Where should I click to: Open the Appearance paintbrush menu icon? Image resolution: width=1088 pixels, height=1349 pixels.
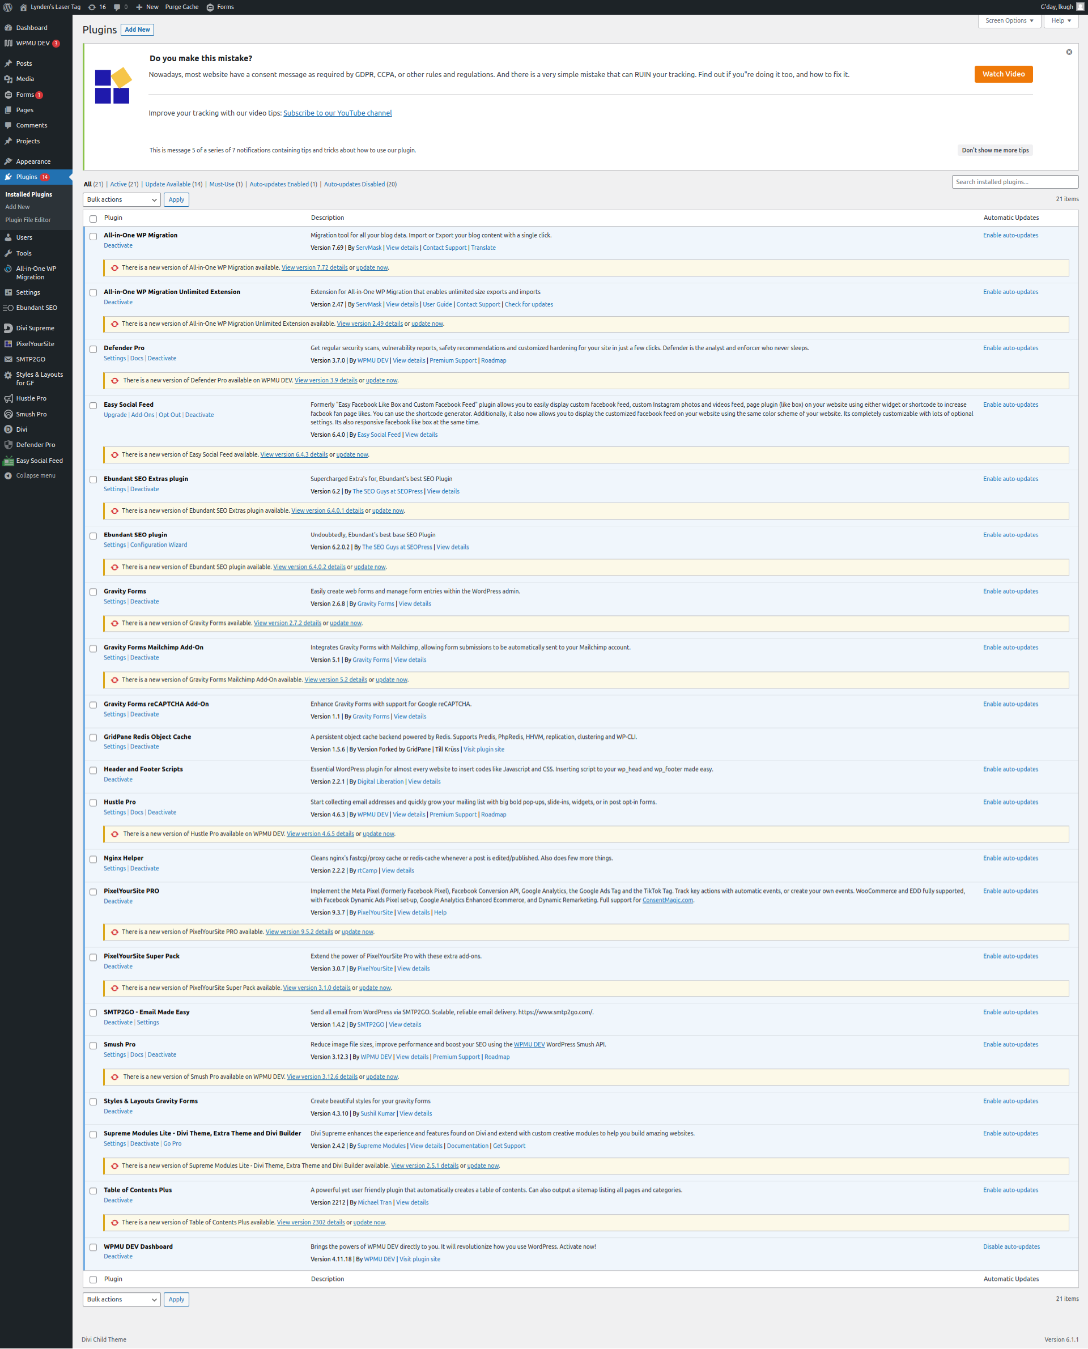click(8, 161)
